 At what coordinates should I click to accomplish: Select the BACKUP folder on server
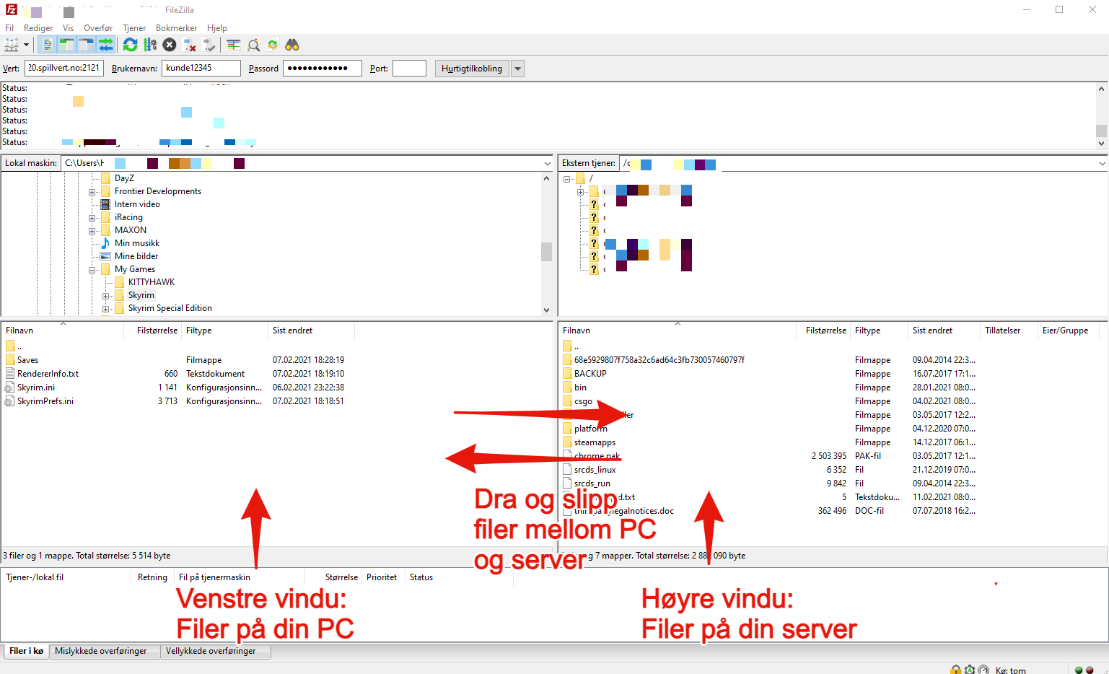(x=590, y=374)
